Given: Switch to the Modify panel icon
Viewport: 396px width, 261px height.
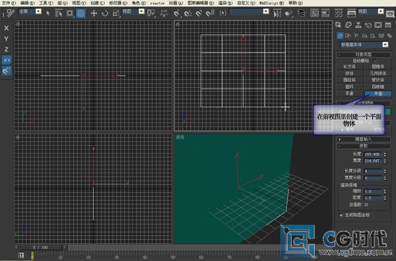Looking at the screenshot, I should click(x=348, y=25).
